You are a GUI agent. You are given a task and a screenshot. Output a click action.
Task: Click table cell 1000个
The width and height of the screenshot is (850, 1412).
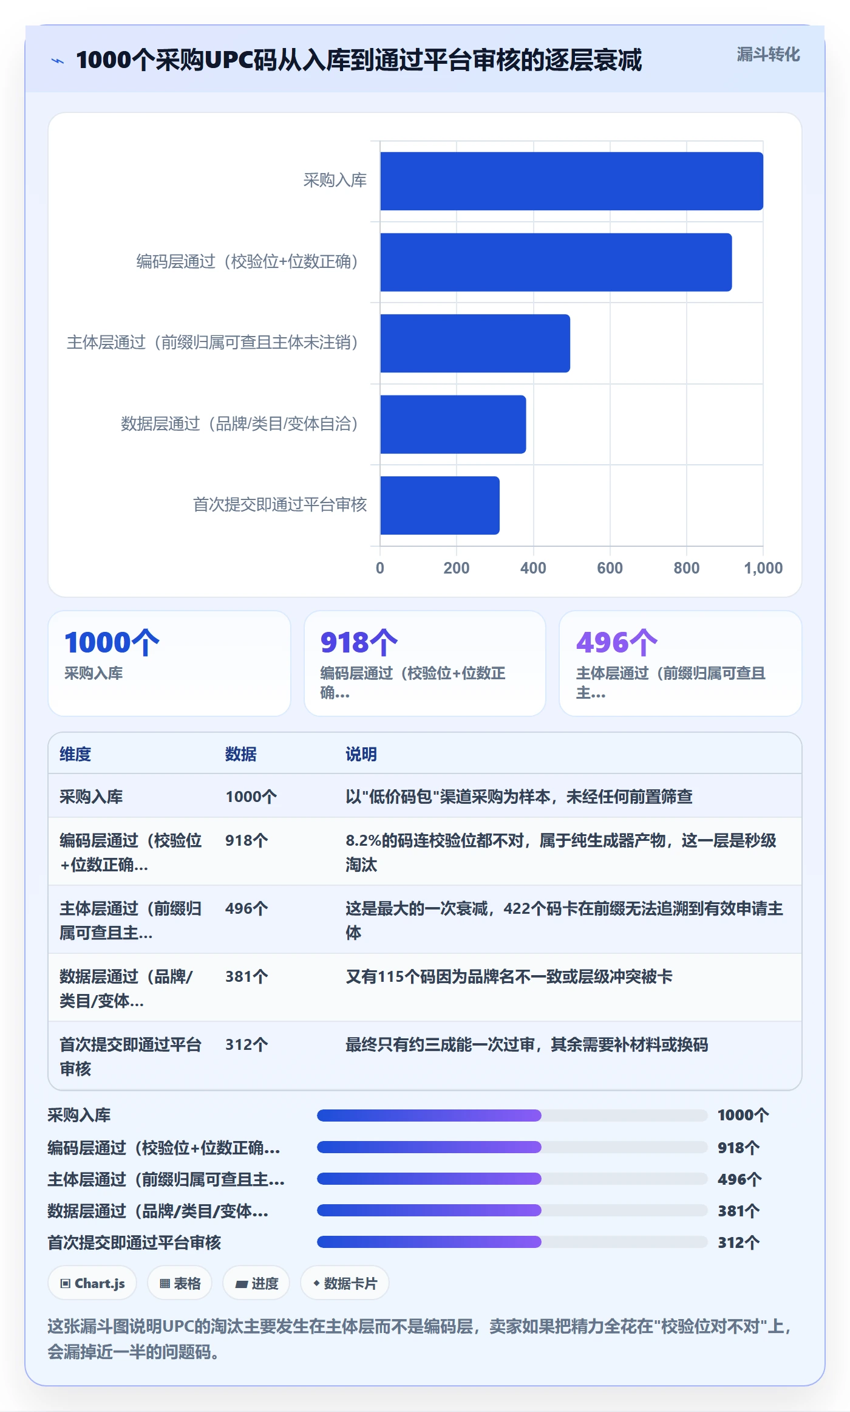pos(251,797)
